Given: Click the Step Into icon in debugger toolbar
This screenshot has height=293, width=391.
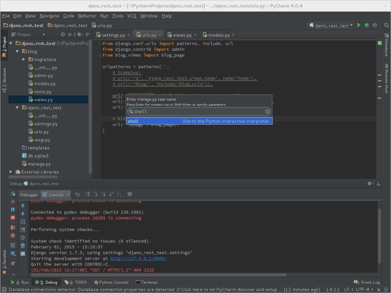Looking at the screenshot, I should pyautogui.click(x=96, y=194).
